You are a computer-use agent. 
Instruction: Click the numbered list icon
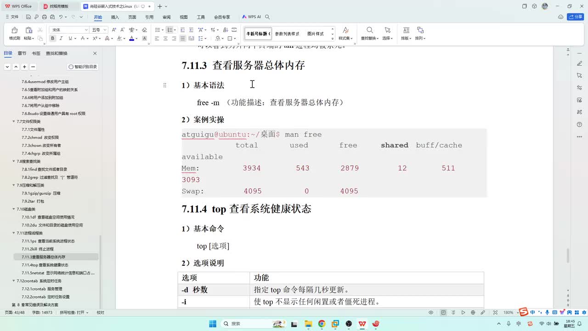(x=170, y=30)
